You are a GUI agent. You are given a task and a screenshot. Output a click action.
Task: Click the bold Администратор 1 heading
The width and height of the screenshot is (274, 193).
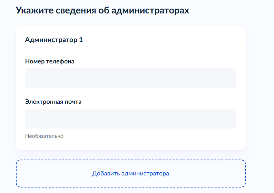click(54, 40)
